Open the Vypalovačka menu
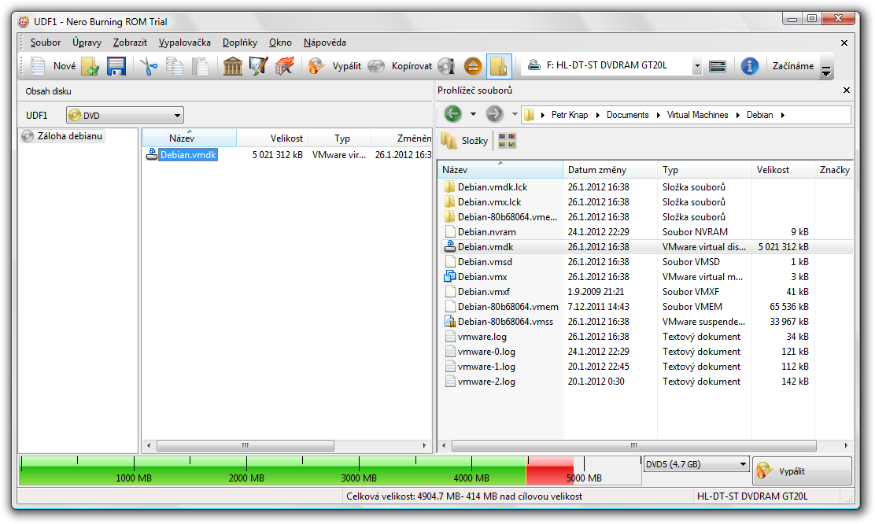 click(x=185, y=42)
